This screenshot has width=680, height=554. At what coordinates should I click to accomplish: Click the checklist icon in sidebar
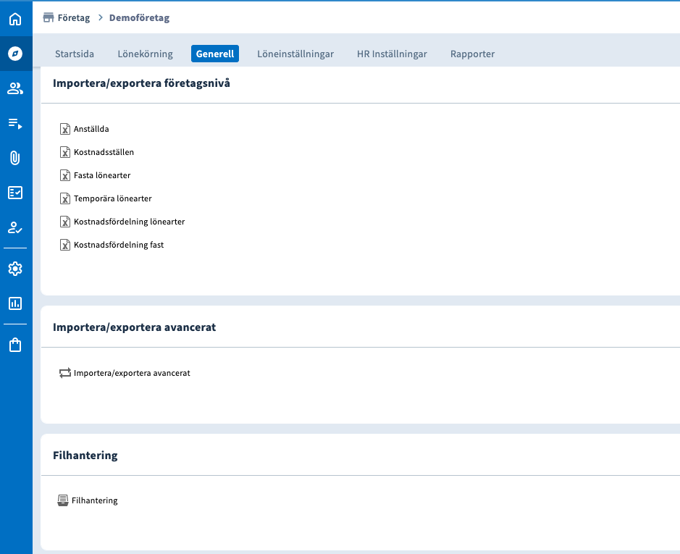pos(15,193)
